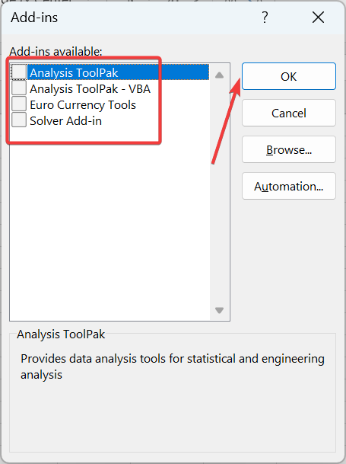Open the Browse... file picker
Image resolution: width=346 pixels, height=464 pixels.
click(x=289, y=150)
